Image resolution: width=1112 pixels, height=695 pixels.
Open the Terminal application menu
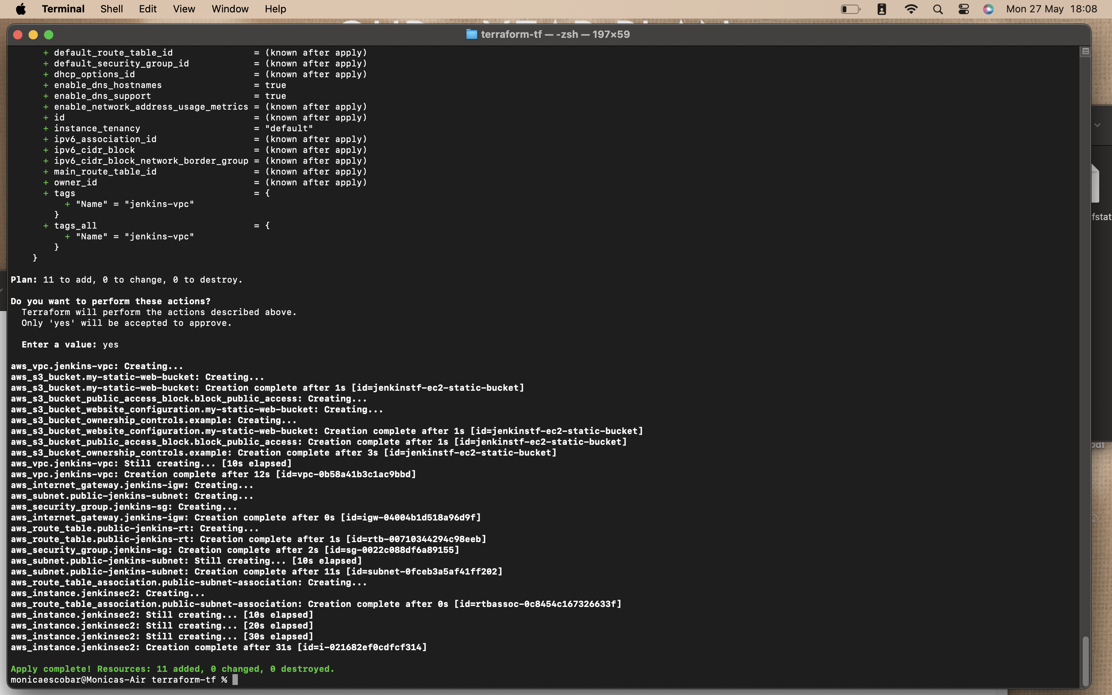pos(63,9)
